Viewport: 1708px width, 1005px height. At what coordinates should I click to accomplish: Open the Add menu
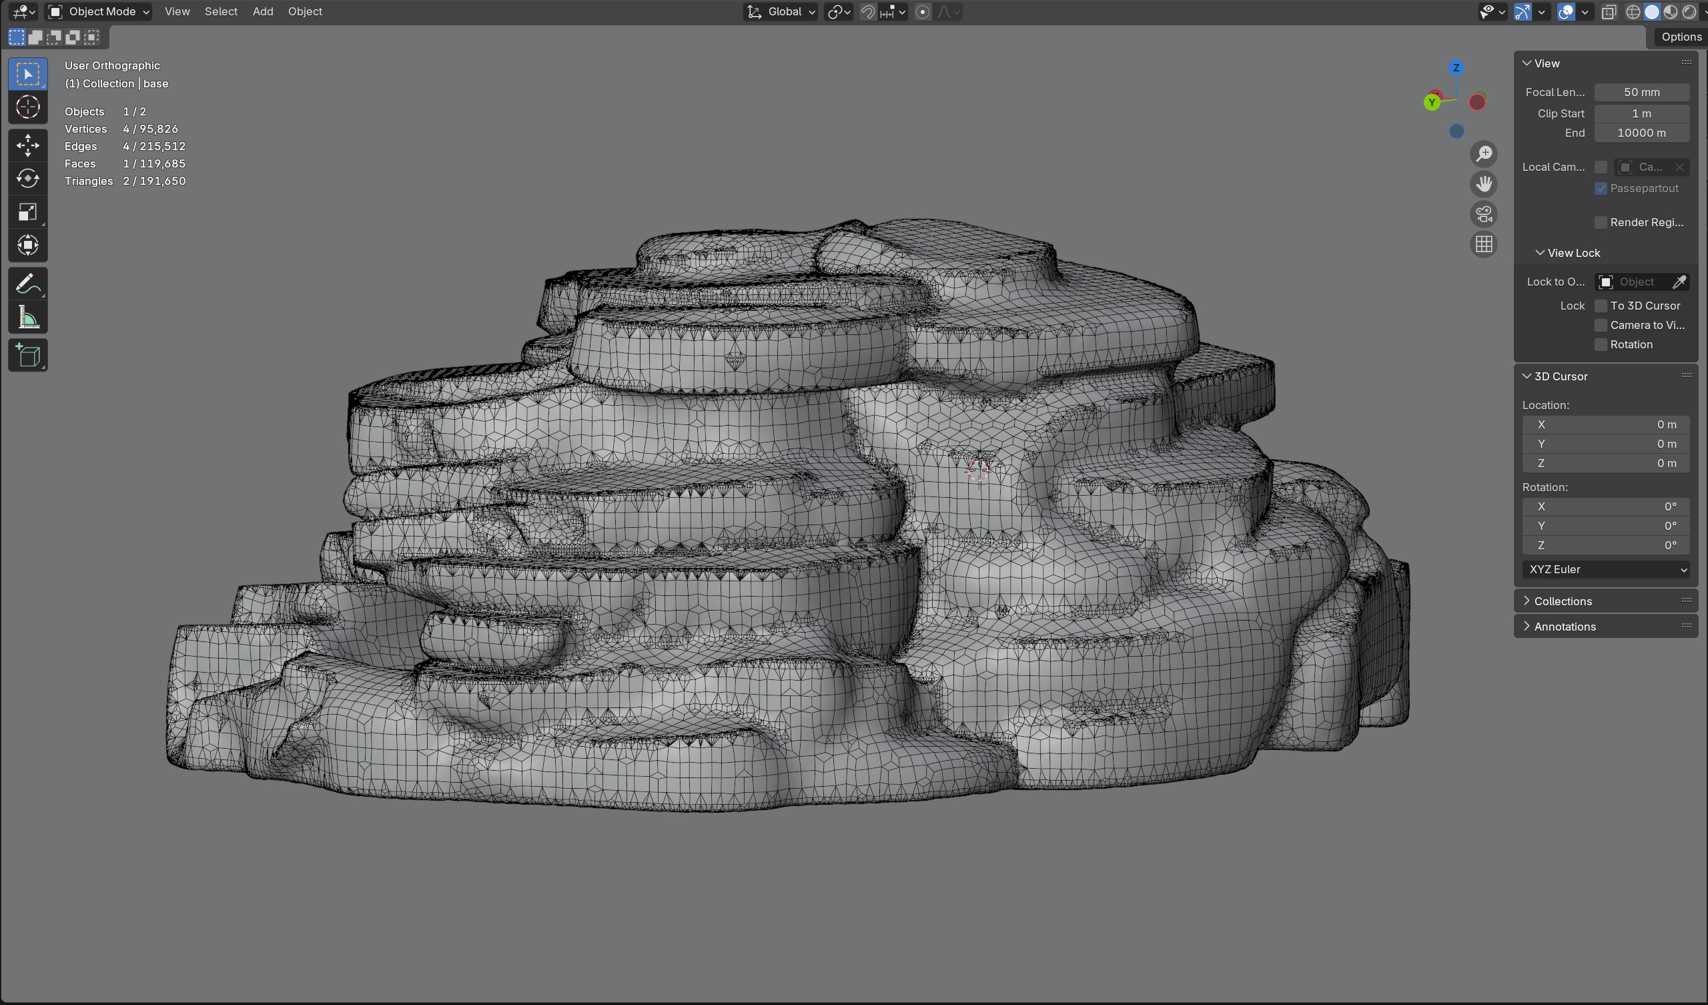coord(262,11)
